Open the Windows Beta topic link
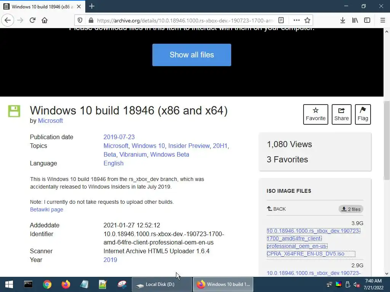This screenshot has height=292, width=390. (x=169, y=154)
